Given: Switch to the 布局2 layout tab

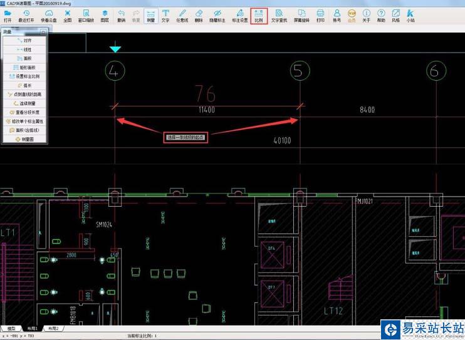Looking at the screenshot, I should pos(53,328).
